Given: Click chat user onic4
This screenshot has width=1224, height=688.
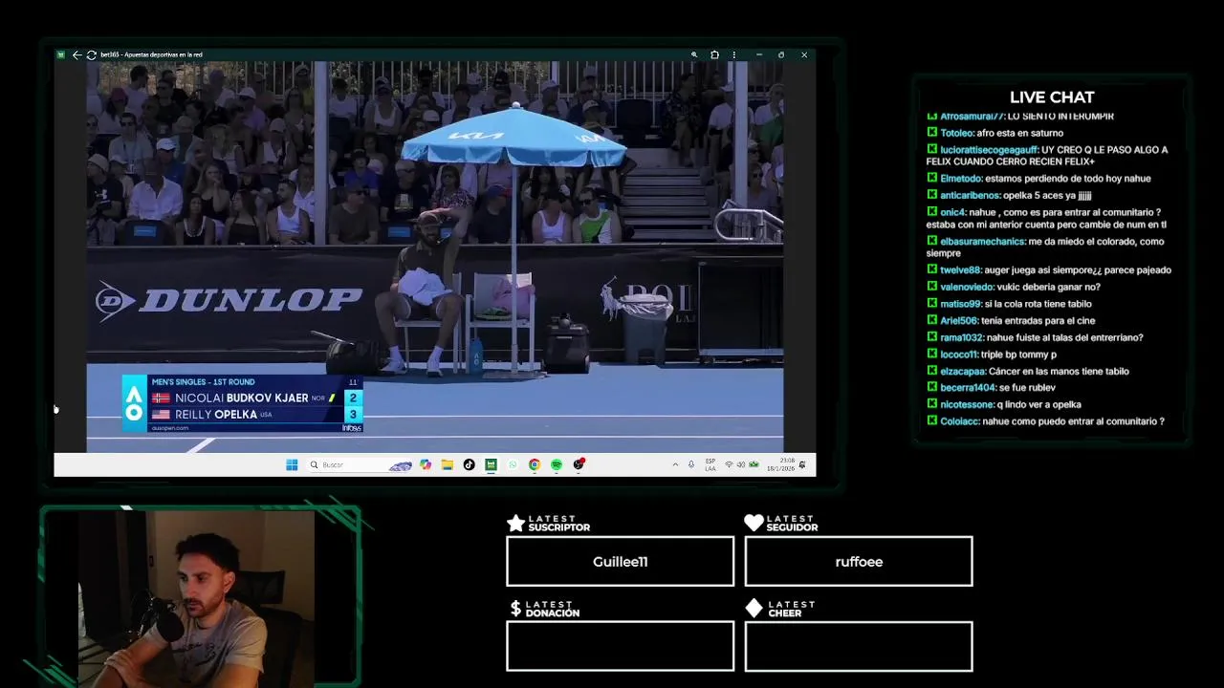Looking at the screenshot, I should tap(952, 212).
